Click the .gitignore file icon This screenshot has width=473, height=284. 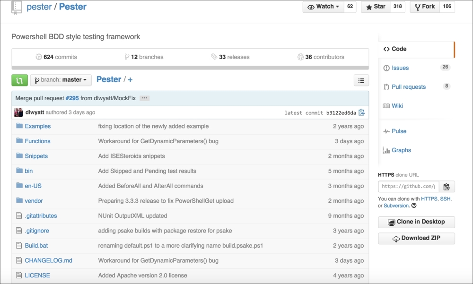click(19, 230)
